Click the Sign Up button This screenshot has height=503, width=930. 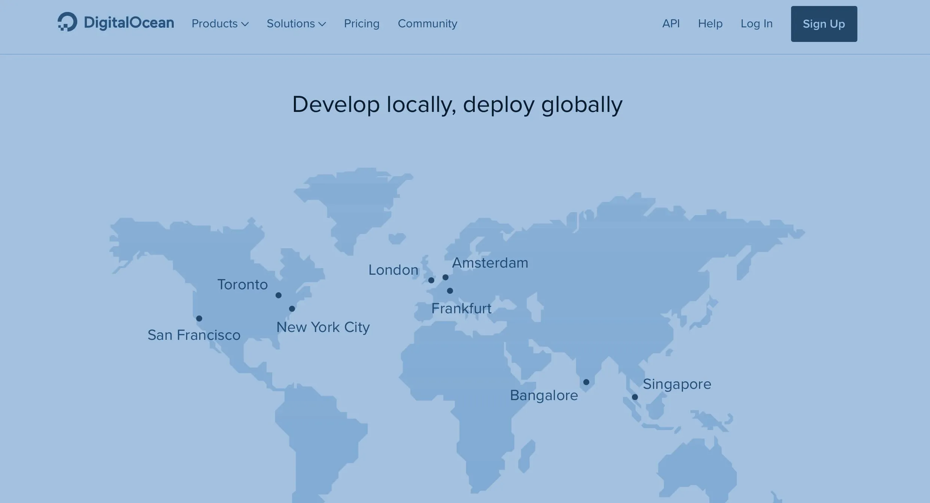point(824,24)
